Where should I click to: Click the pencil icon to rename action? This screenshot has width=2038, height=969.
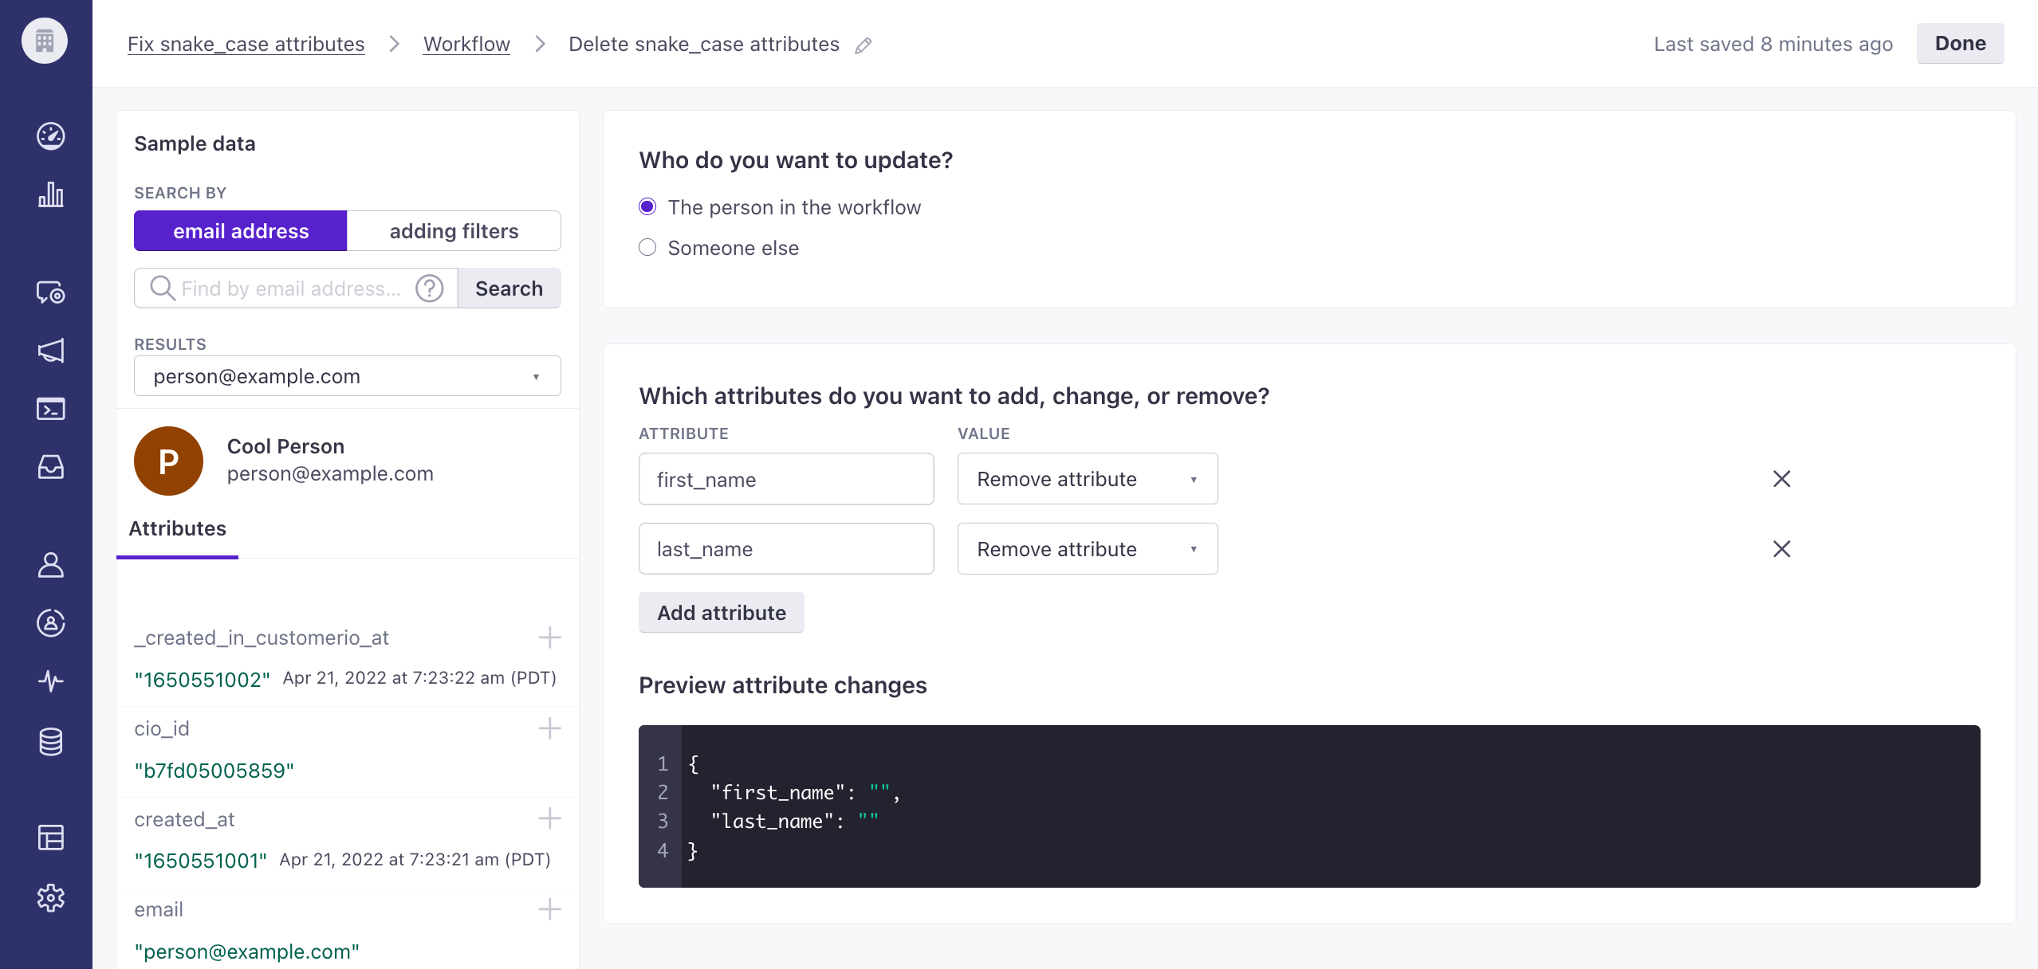pyautogui.click(x=864, y=45)
